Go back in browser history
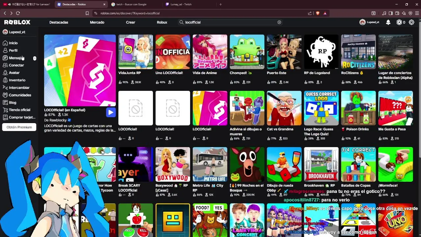 (5, 13)
